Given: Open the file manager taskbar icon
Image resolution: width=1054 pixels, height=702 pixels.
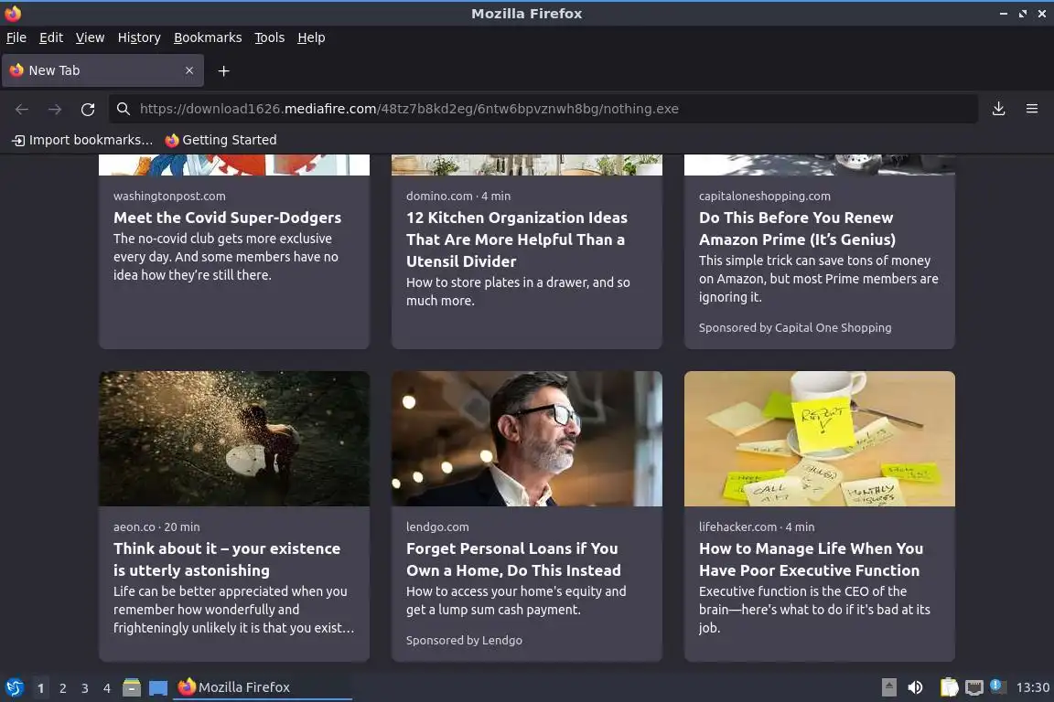Looking at the screenshot, I should 132,687.
